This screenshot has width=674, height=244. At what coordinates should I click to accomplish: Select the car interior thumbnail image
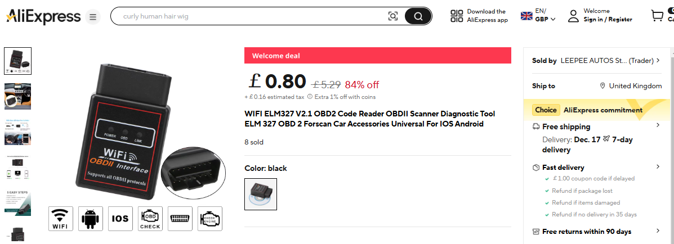tap(17, 96)
